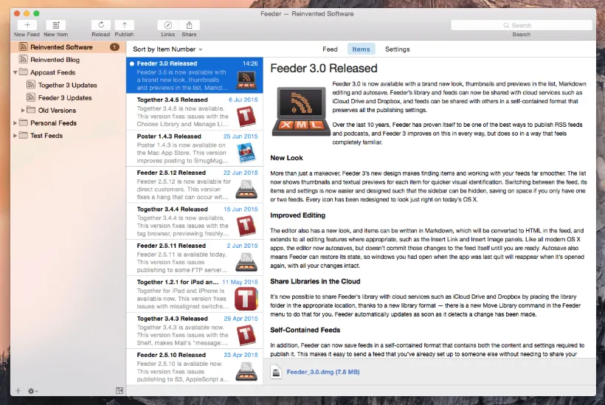The width and height of the screenshot is (605, 405).
Task: Click the Feeder 3 Updates sidebar label
Action: coord(65,97)
